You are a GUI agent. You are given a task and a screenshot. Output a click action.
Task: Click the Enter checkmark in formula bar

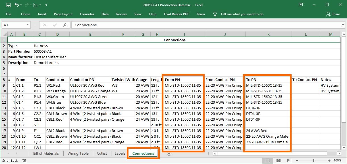click(x=55, y=25)
